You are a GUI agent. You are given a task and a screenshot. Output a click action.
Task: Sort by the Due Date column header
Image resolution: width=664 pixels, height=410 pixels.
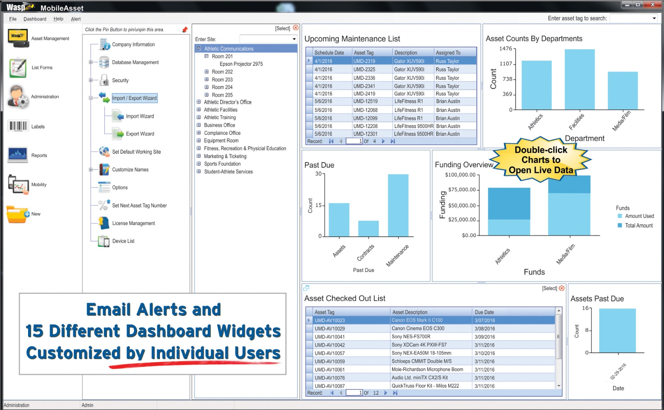[513, 312]
